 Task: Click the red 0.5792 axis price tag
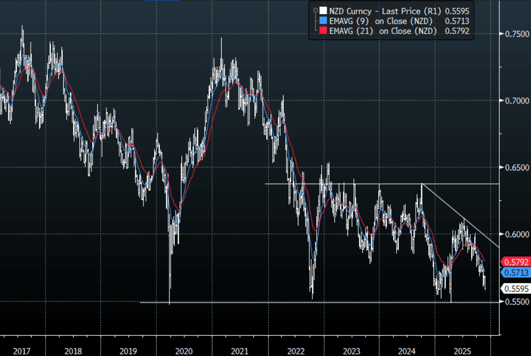tap(515, 262)
